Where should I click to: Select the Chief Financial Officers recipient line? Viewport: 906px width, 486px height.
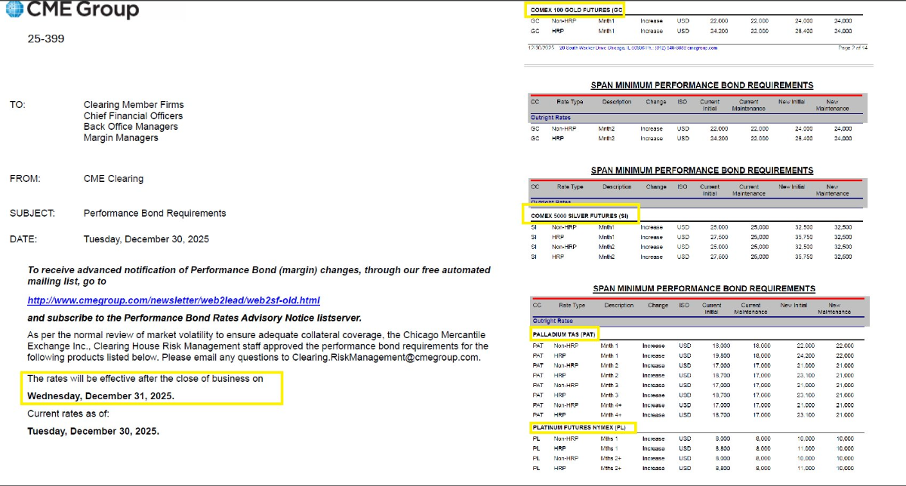click(x=133, y=116)
